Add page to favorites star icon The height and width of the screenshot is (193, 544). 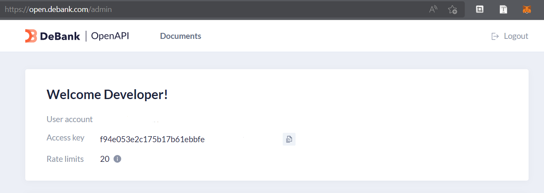click(452, 9)
